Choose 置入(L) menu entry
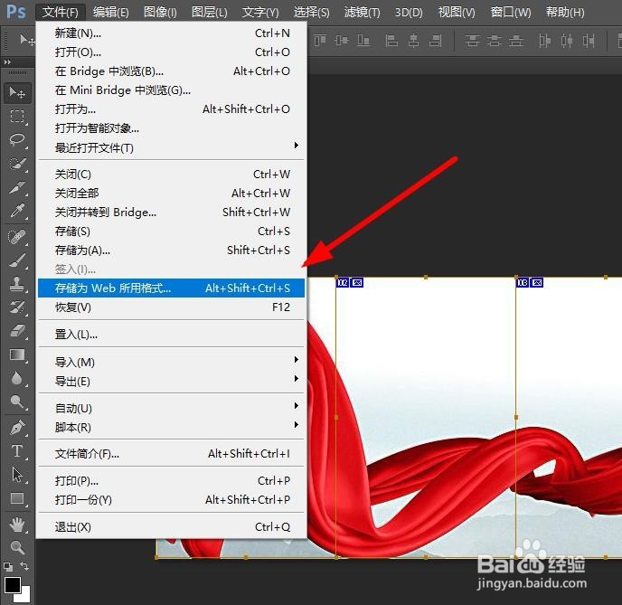 tap(172, 335)
